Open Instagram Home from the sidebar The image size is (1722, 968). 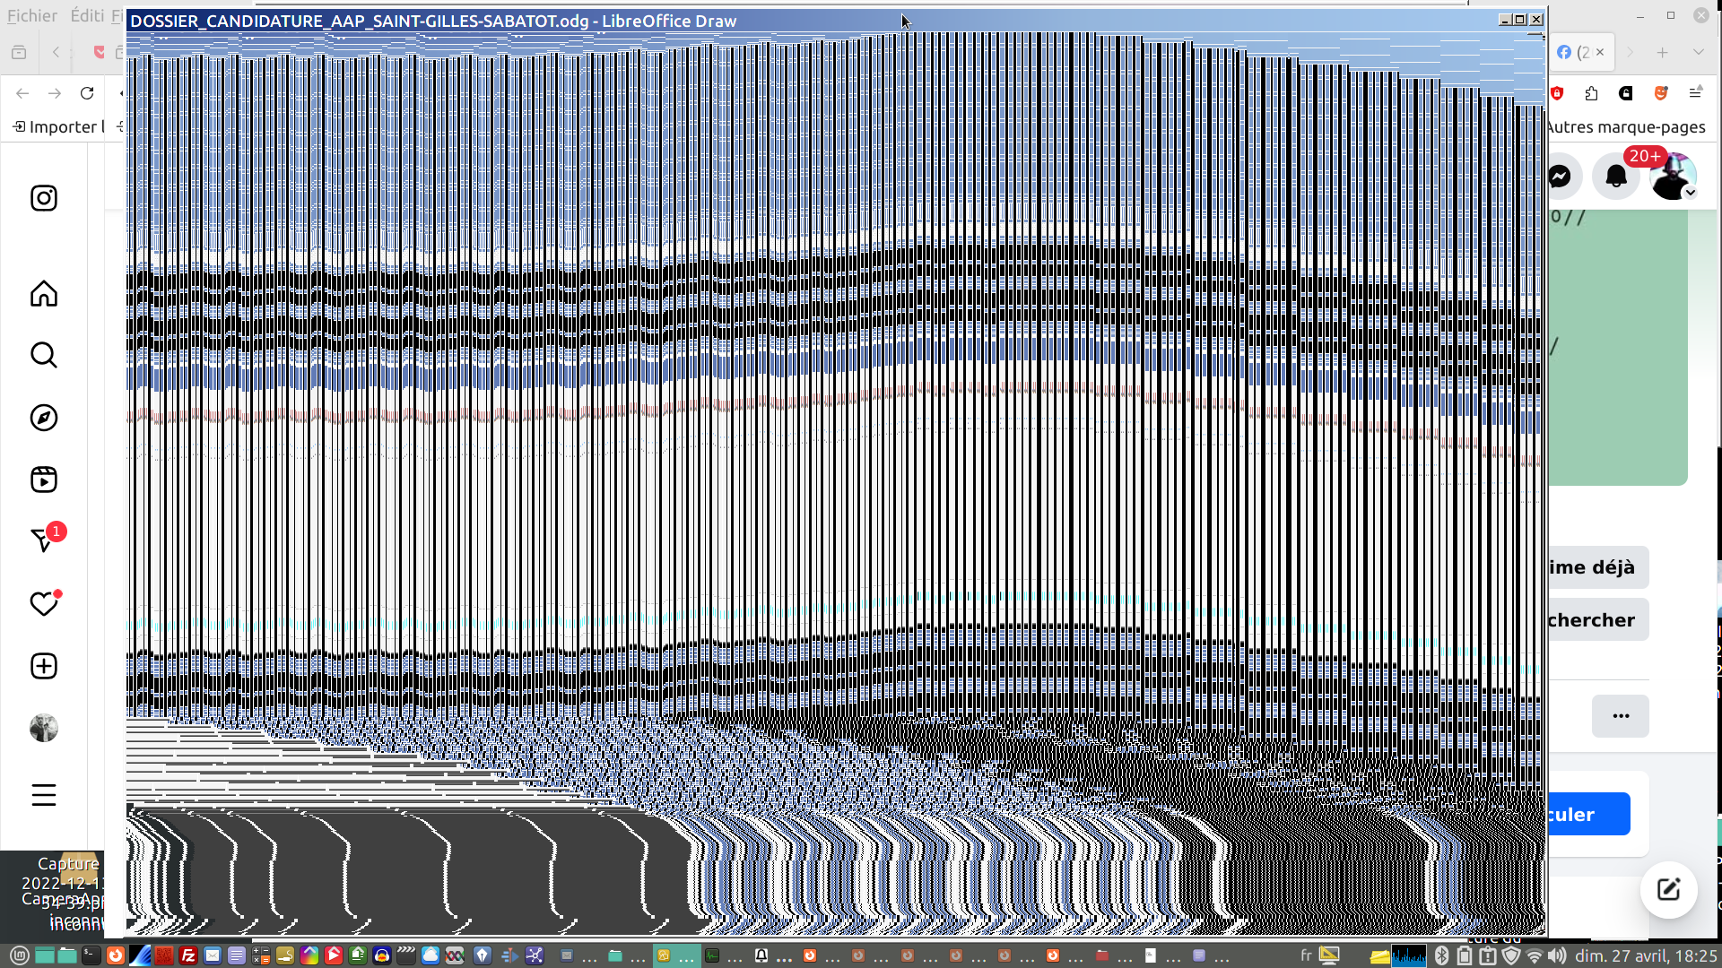tap(43, 294)
